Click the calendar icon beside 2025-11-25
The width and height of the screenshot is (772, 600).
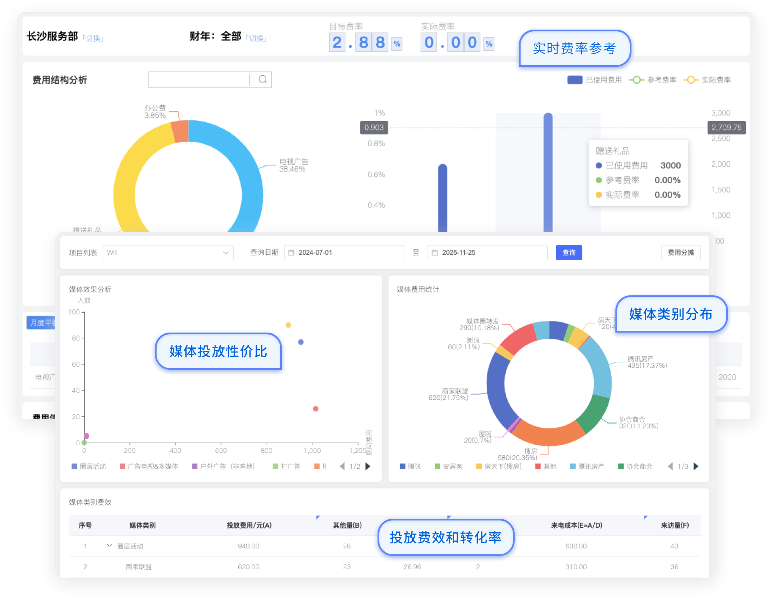[435, 253]
